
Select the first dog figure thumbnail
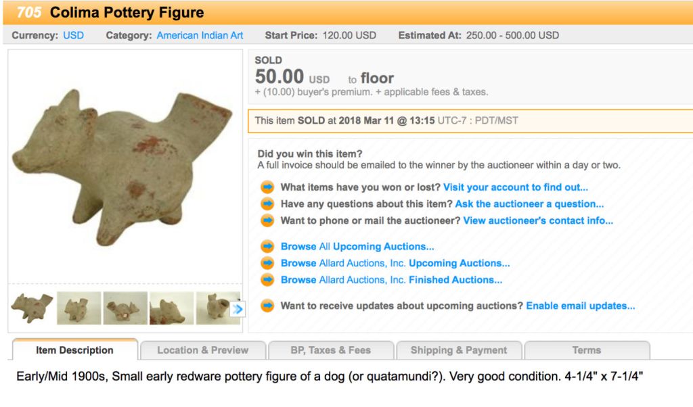(32, 308)
